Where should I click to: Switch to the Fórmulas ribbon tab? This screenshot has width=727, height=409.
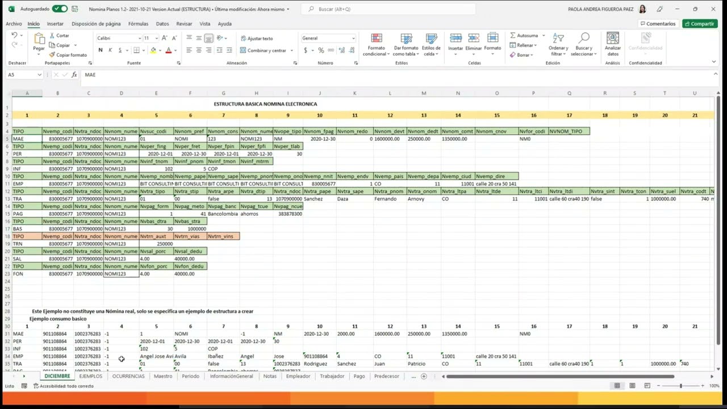click(x=138, y=24)
